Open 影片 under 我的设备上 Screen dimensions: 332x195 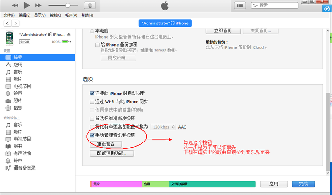point(38,132)
